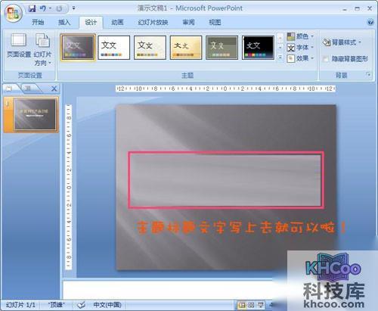Customize the quick access toolbar dropdown

[73, 8]
